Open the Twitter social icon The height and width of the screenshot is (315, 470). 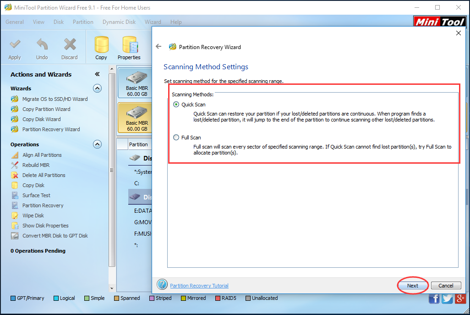click(447, 299)
